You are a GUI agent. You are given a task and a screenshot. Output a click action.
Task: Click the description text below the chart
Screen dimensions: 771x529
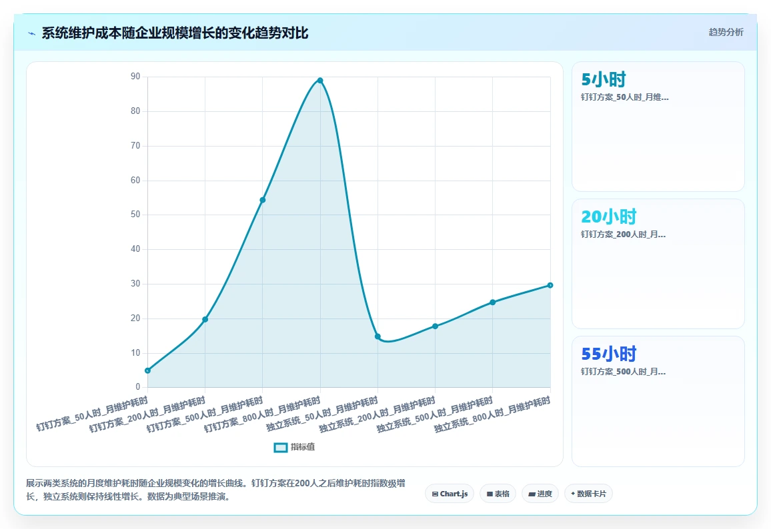click(x=215, y=490)
